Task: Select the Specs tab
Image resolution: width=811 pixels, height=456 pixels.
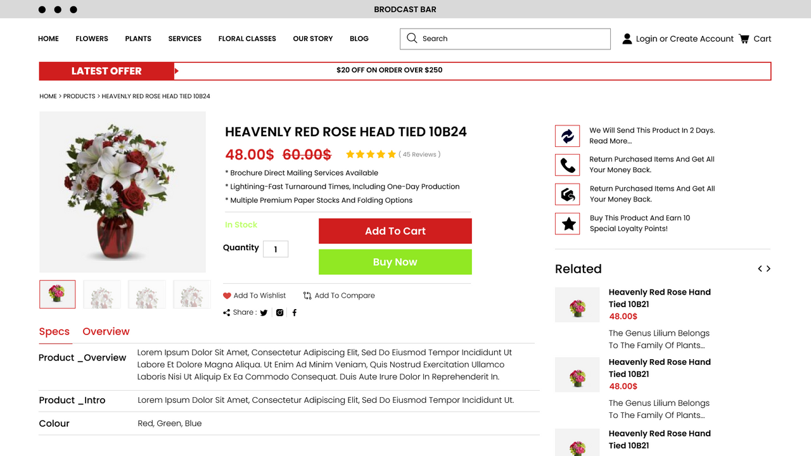Action: (54, 331)
